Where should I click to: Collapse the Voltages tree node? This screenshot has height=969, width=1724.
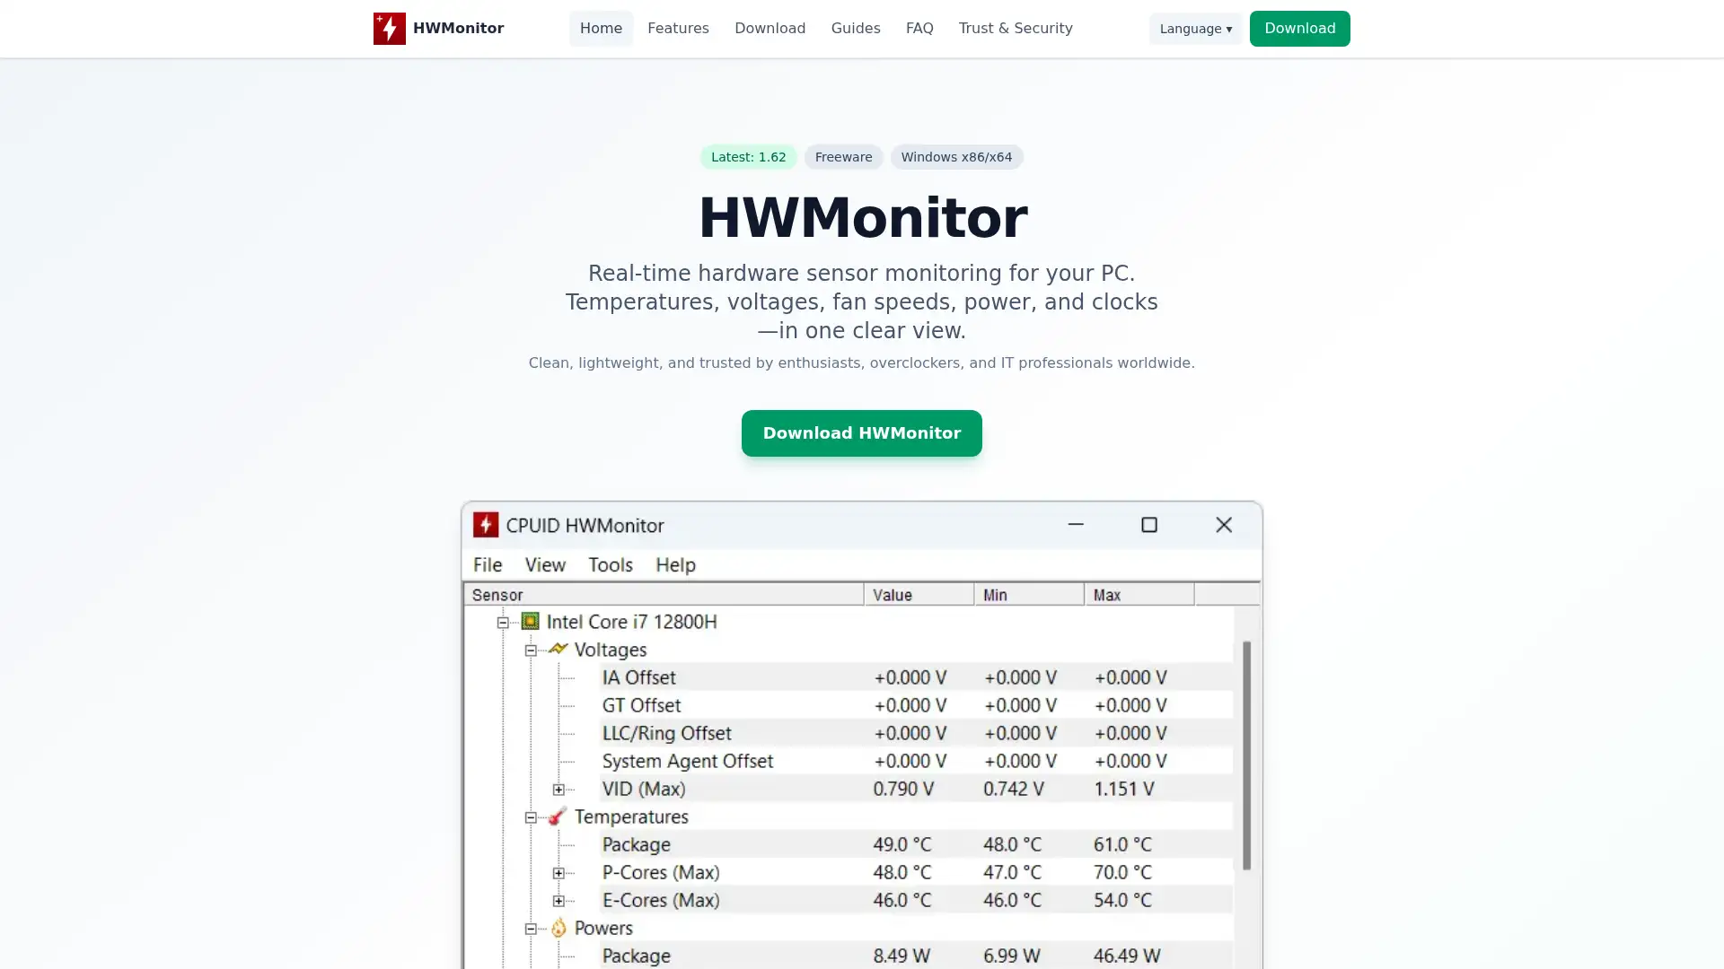point(531,650)
